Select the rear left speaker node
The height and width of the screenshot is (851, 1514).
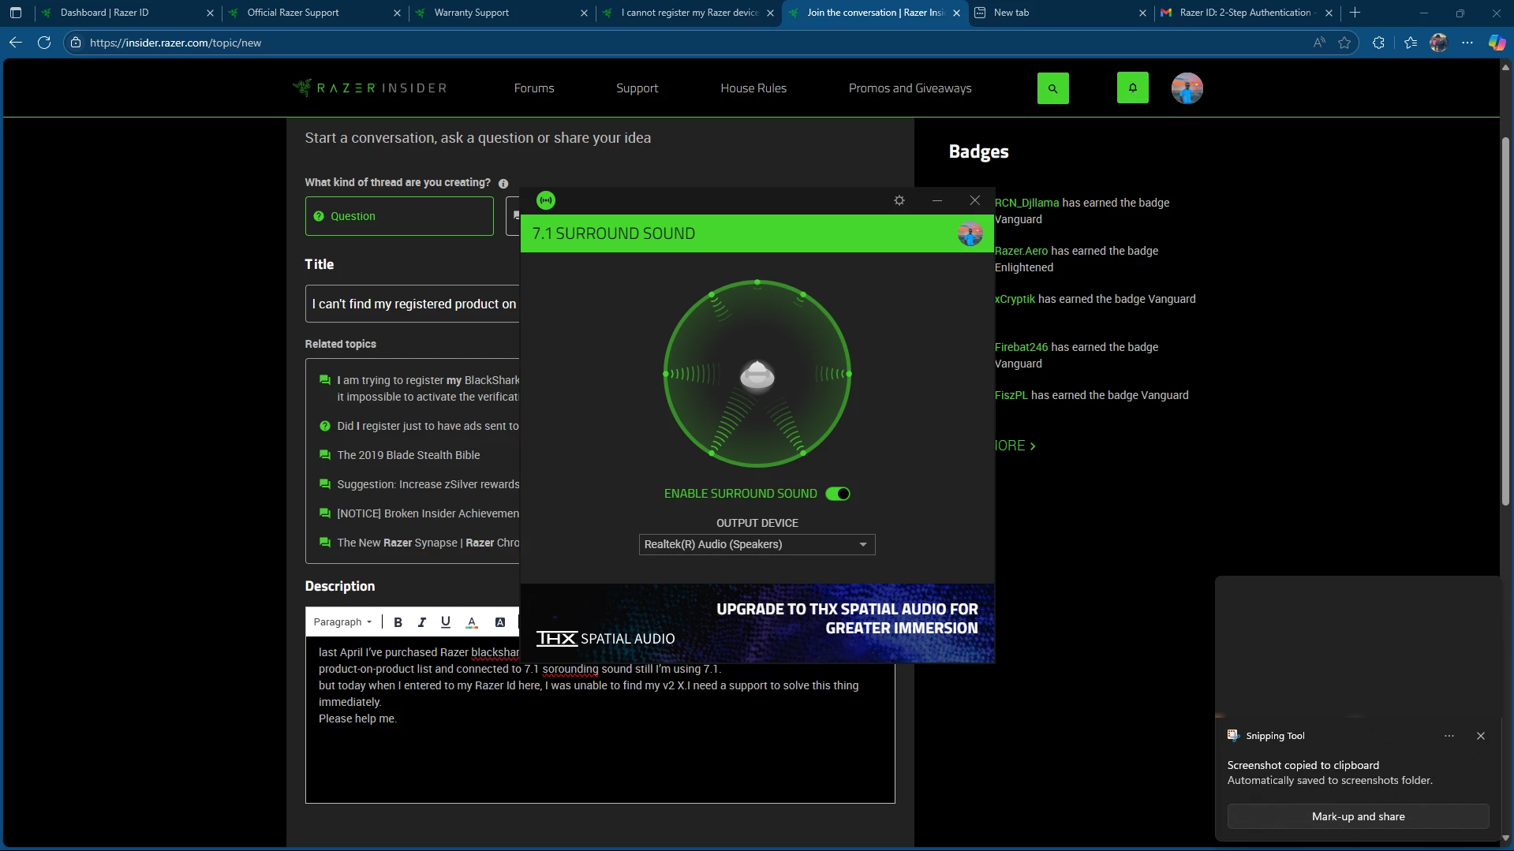click(x=712, y=453)
